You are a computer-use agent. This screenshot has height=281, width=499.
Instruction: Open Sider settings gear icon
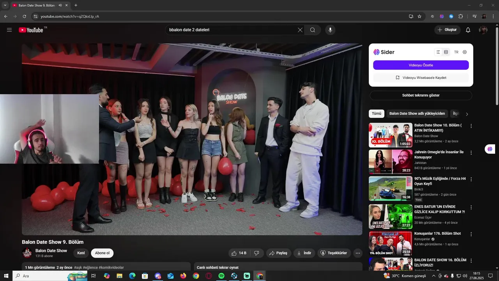465,52
